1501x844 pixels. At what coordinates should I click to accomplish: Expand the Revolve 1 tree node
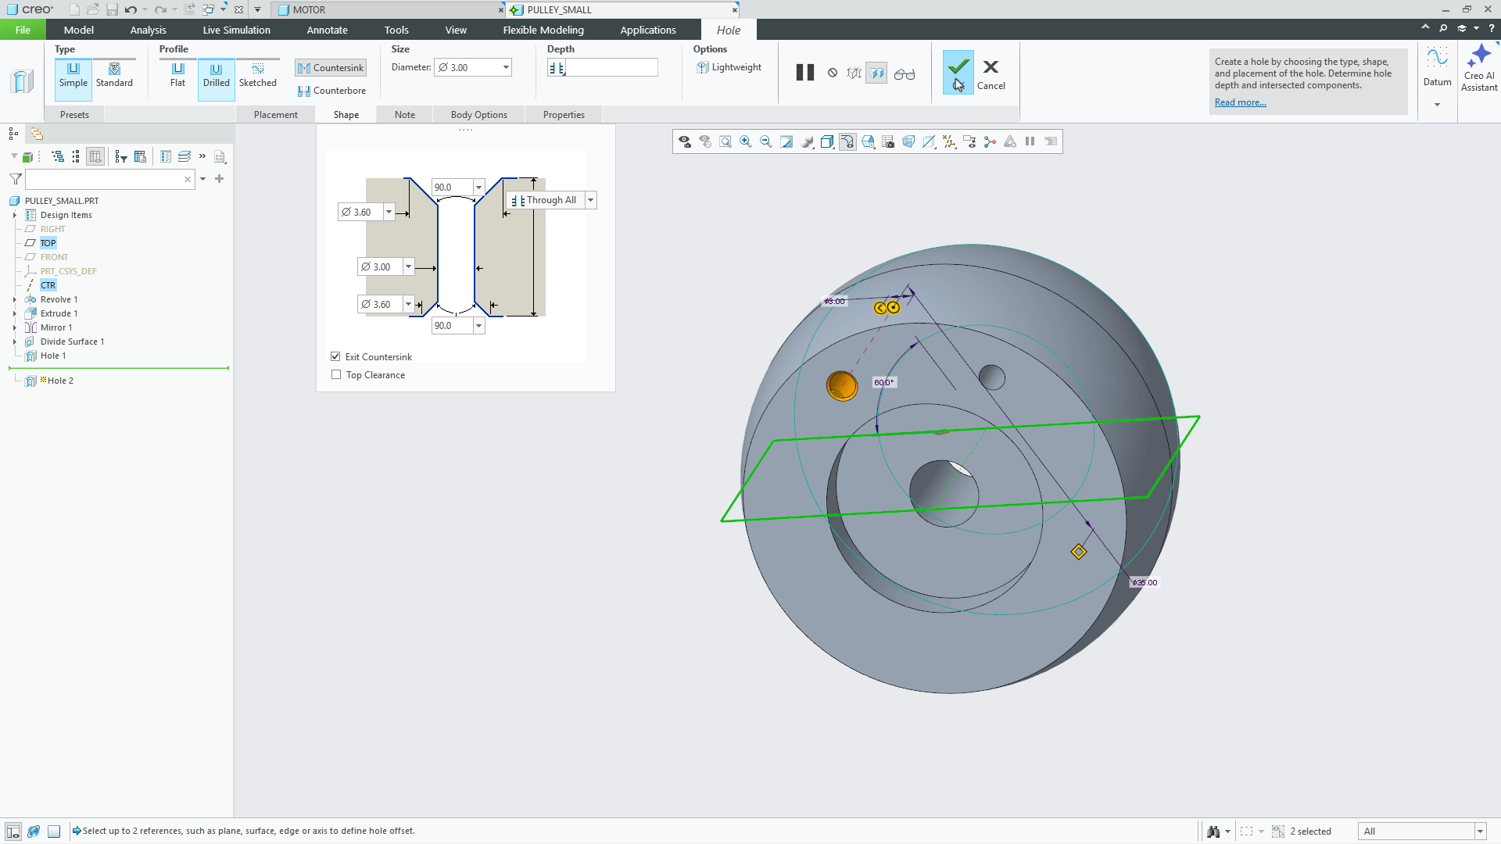tap(14, 299)
